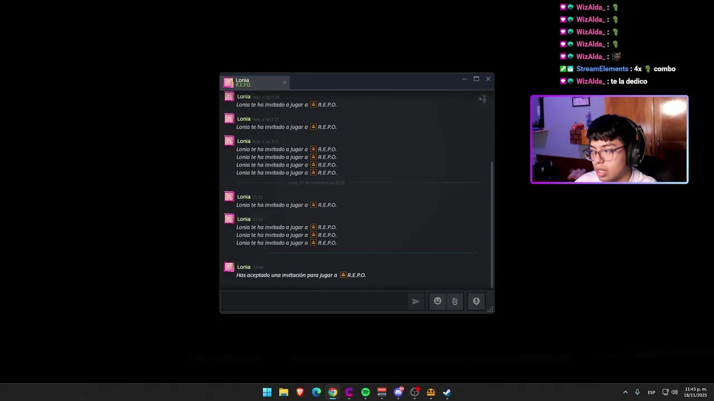This screenshot has width=714, height=401.
Task: Click the message text input field
Action: tap(314, 301)
